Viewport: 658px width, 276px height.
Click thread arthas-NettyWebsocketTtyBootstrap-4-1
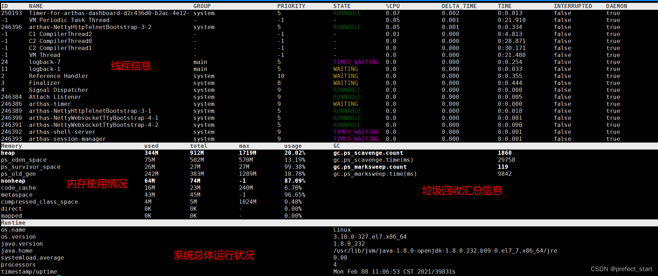click(x=94, y=118)
